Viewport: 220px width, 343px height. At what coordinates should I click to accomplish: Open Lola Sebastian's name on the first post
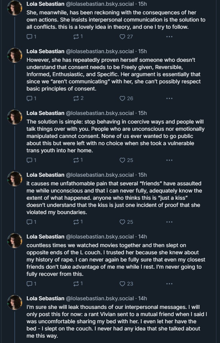pos(45,4)
